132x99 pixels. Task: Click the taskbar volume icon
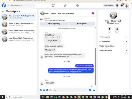(119, 97)
